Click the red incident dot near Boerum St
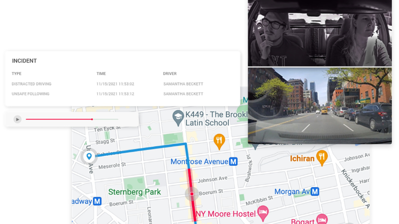 coord(192,194)
